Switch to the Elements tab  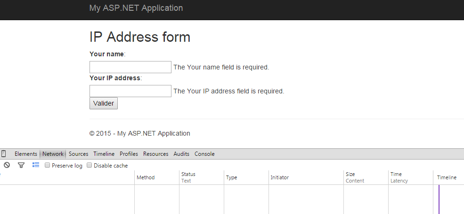[x=25, y=154]
